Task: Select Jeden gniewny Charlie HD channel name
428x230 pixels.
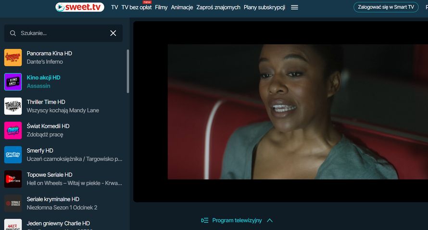Action: pyautogui.click(x=58, y=223)
